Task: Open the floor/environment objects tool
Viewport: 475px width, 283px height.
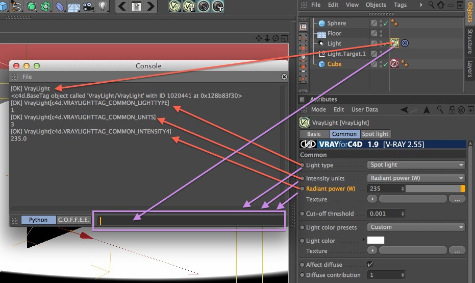Action: (74, 7)
